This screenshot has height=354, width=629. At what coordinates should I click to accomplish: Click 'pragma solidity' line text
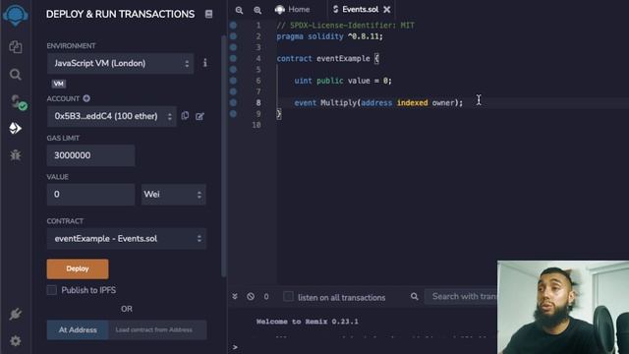tap(330, 36)
